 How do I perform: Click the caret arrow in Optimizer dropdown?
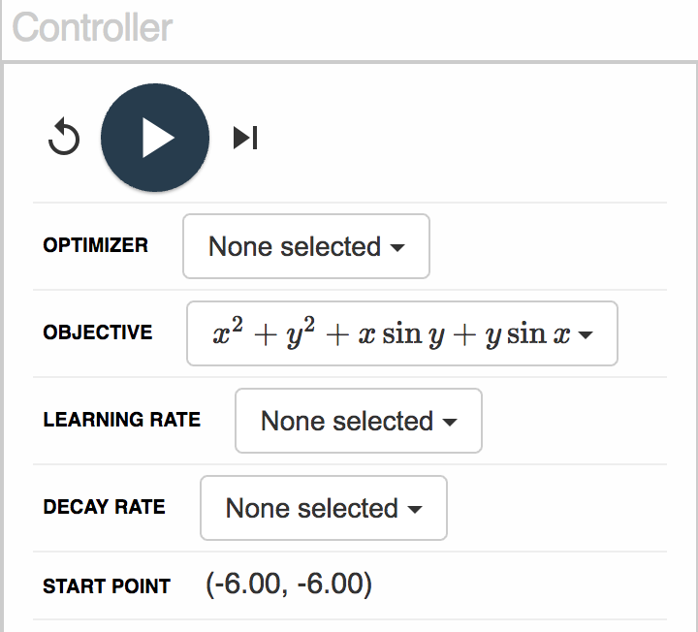coord(397,247)
